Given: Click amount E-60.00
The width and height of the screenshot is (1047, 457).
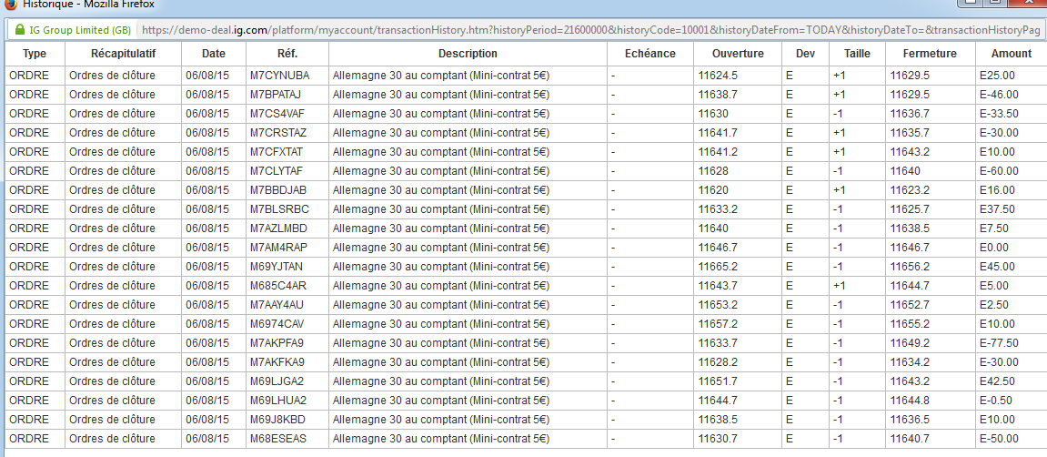Looking at the screenshot, I should pos(1000,171).
